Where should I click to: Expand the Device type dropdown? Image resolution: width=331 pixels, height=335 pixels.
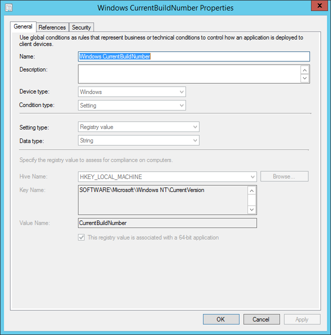132,92
